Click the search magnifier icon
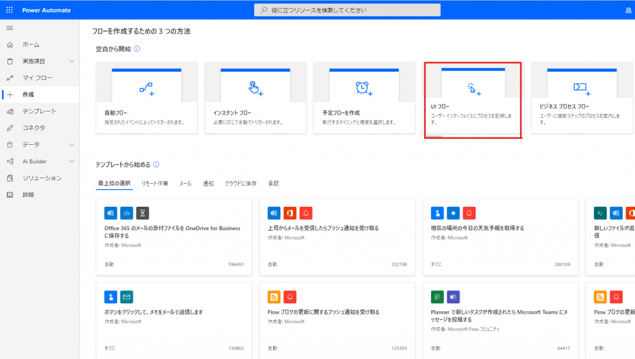 pyautogui.click(x=264, y=10)
